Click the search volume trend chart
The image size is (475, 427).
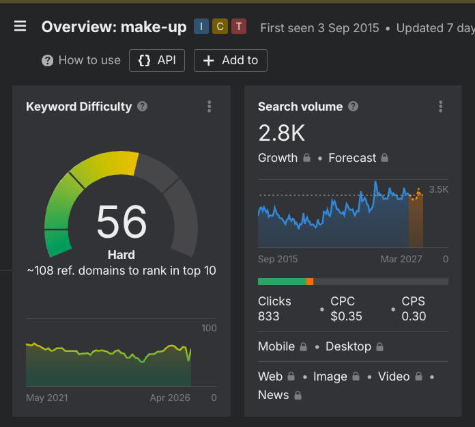point(341,214)
